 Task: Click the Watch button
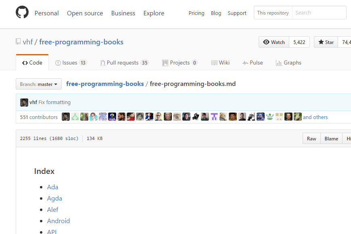[274, 42]
